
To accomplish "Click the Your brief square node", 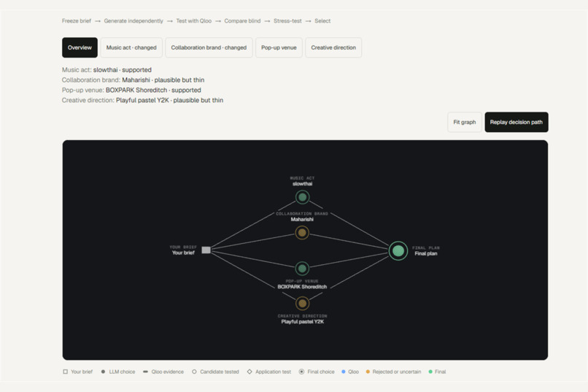I will click(x=206, y=250).
